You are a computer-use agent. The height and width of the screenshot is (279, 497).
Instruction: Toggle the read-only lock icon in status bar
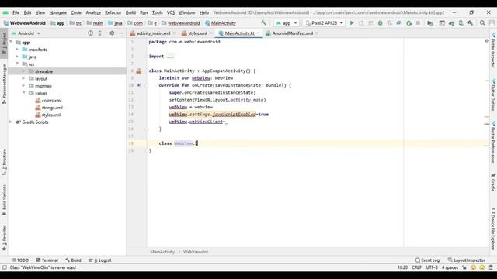pyautogui.click(x=464, y=267)
